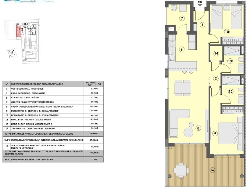This screenshot has width=247, height=191.
Task: Click circled number 13 in bathroom
Action: point(230,61)
